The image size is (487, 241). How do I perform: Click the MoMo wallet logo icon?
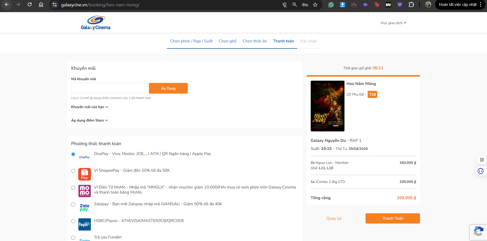[85, 191]
